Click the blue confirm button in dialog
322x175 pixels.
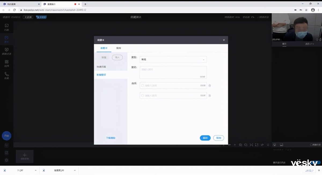click(205, 138)
